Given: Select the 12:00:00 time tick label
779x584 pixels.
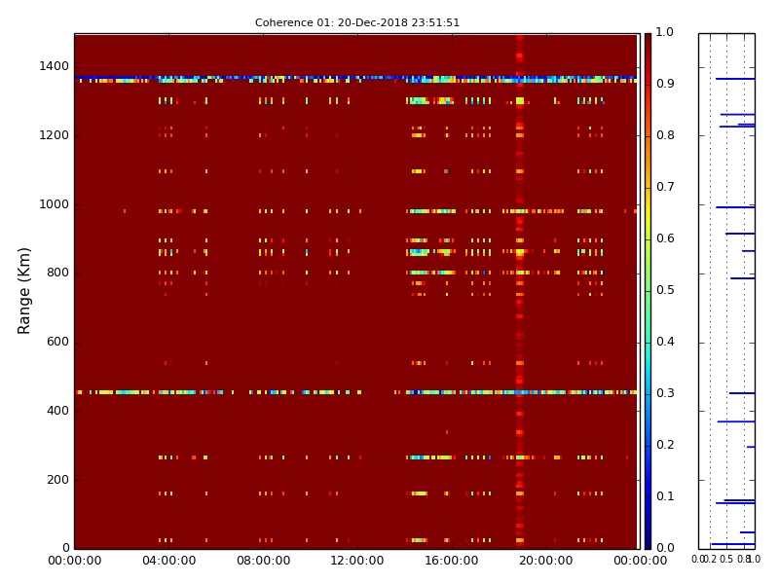Looking at the screenshot, I should click(356, 561).
